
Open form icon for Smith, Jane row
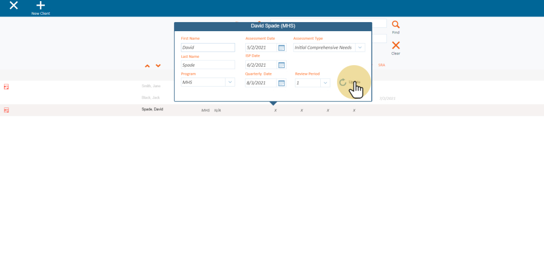(7, 87)
